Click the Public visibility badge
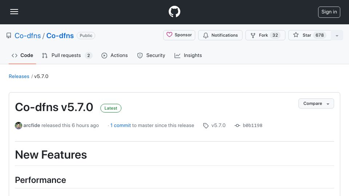The image size is (349, 196). pos(86,36)
